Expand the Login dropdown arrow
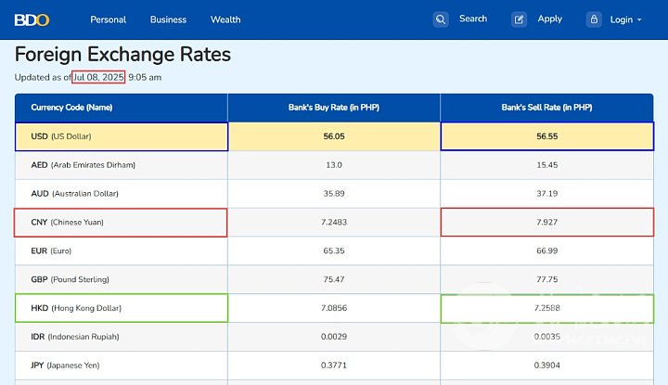 [639, 20]
